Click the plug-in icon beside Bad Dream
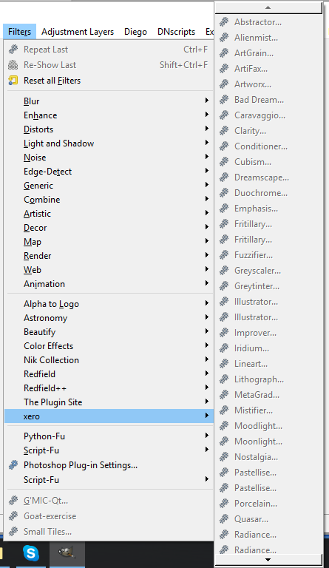Screen dimensions: 329x568 225,100
